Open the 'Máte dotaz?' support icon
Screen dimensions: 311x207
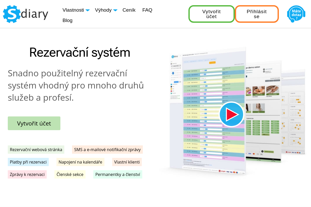[x=296, y=14]
